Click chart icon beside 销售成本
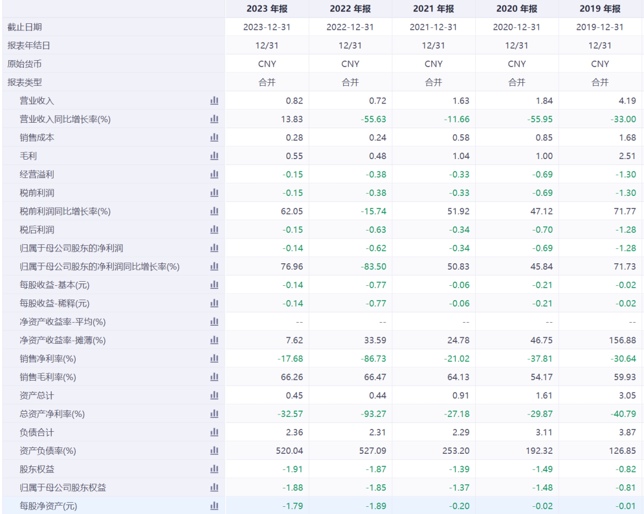644x514 pixels. (214, 138)
